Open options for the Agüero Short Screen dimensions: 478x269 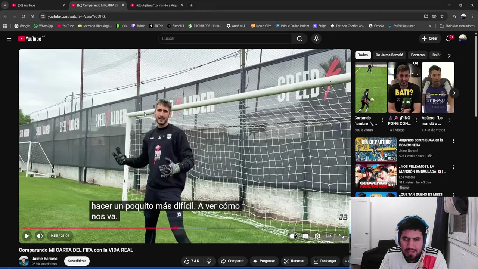(450, 120)
